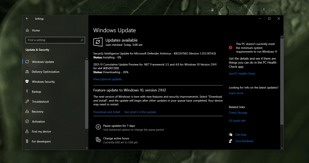Click the Find my device icon
This screenshot has height=163, width=309.
[x=27, y=132]
